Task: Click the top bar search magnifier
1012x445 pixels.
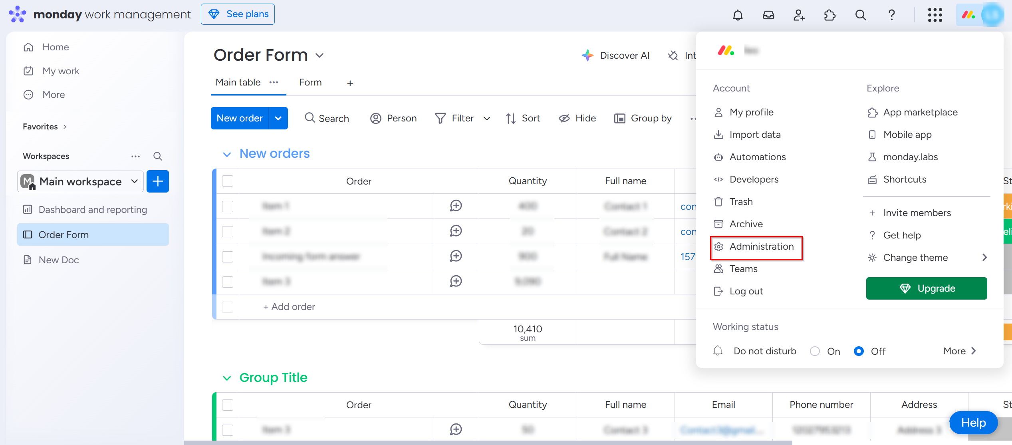Action: (x=860, y=15)
